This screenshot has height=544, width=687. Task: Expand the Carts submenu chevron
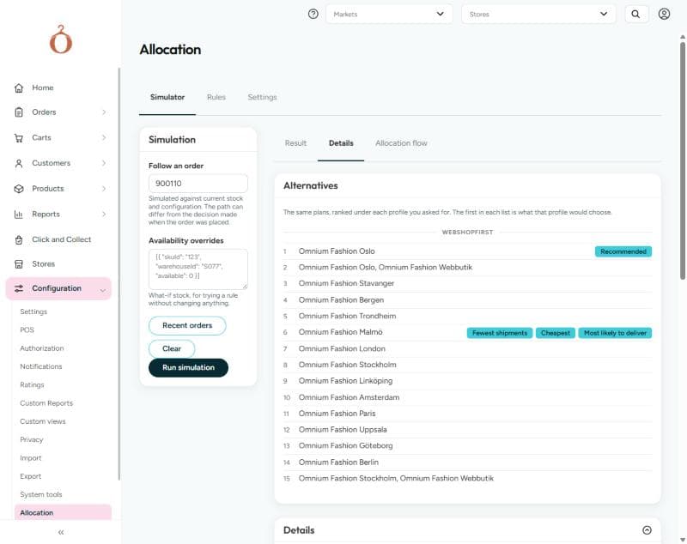point(104,138)
